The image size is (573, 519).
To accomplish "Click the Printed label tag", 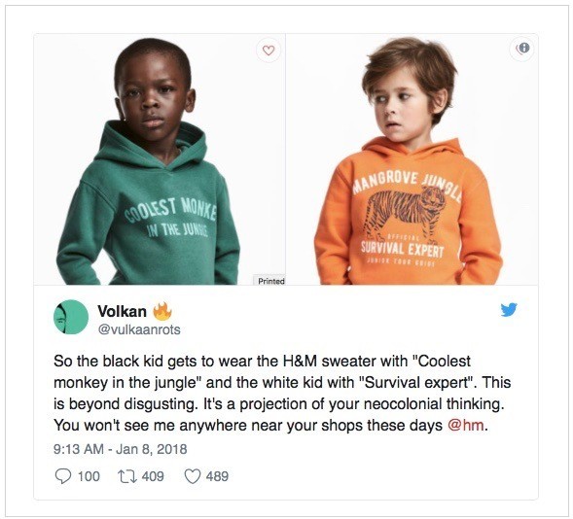I will [x=270, y=281].
